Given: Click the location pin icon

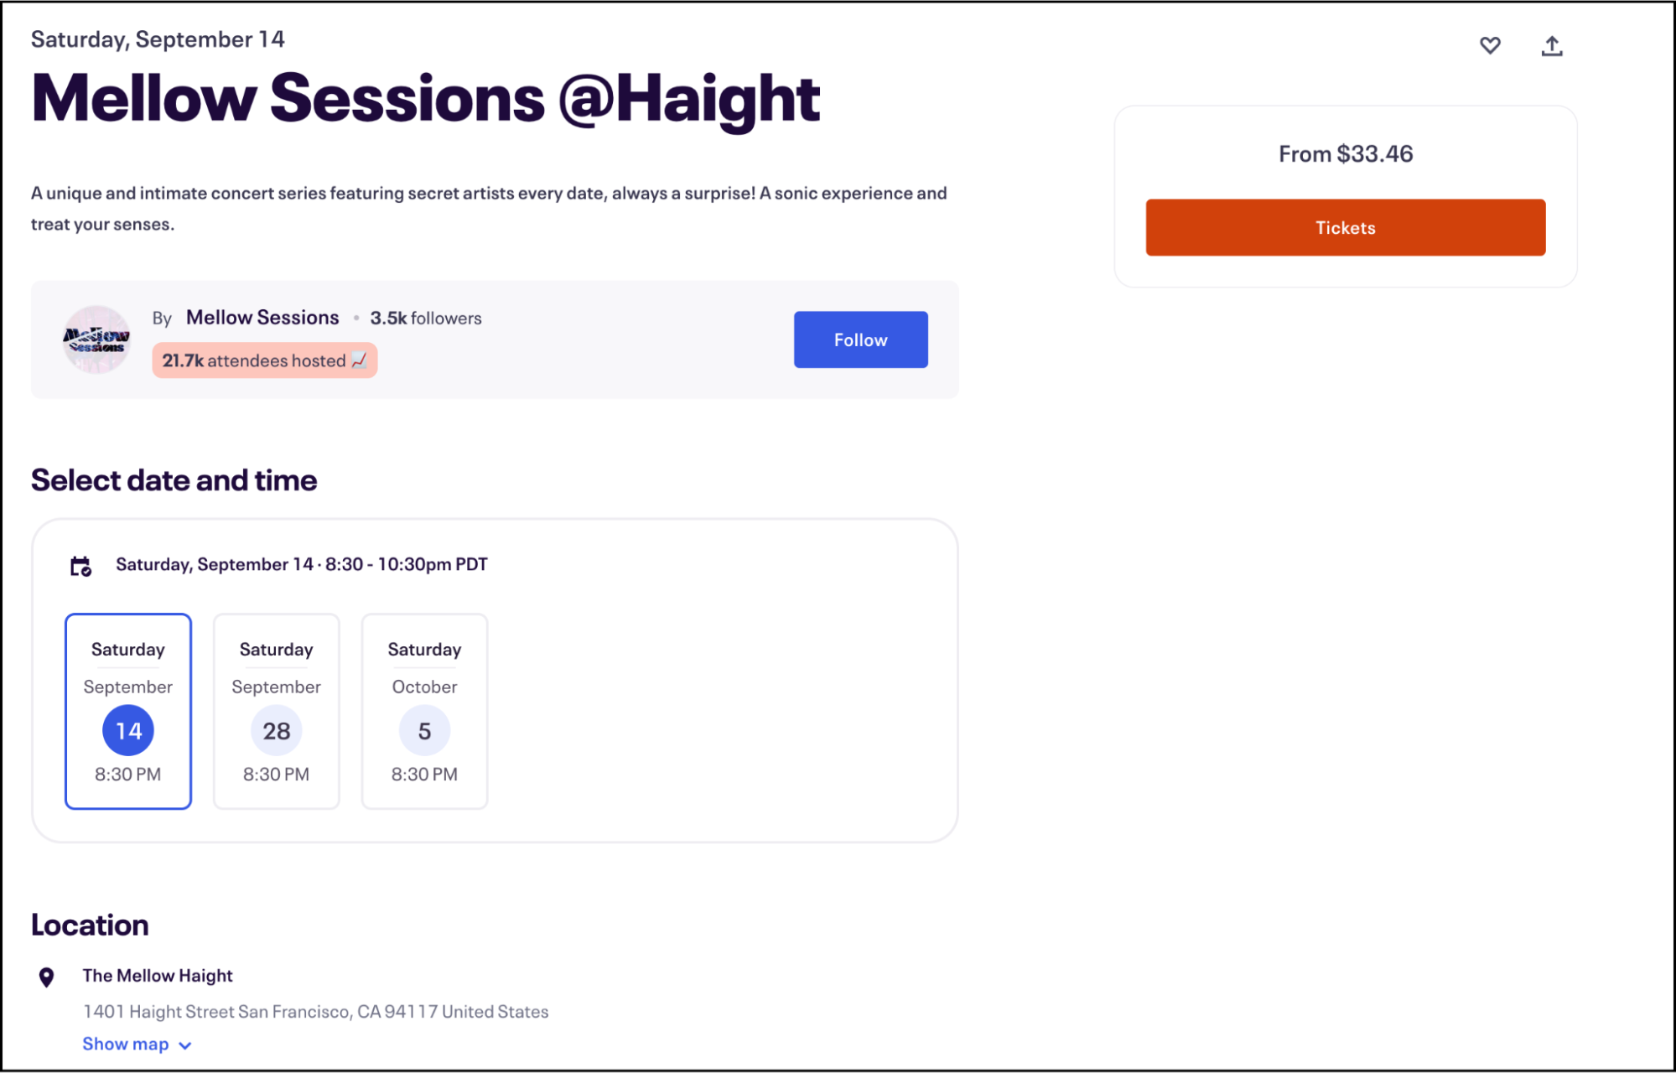Looking at the screenshot, I should 47,975.
